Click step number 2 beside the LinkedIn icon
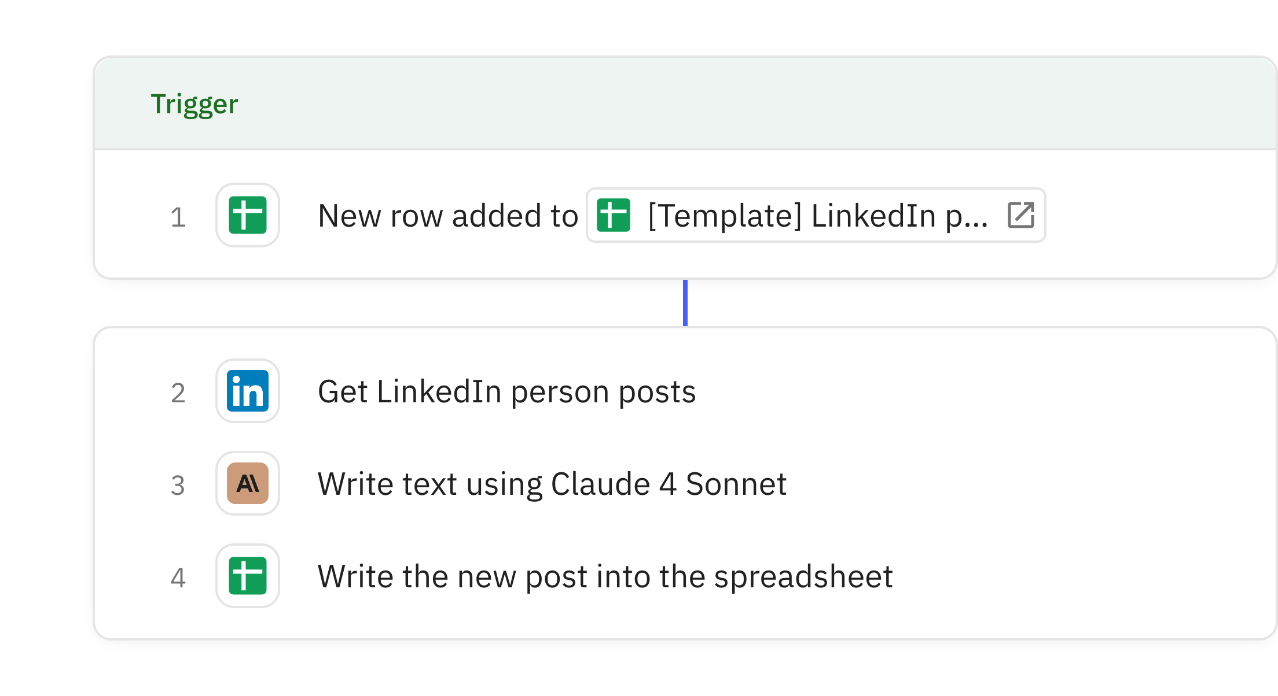1278x696 pixels. point(178,391)
